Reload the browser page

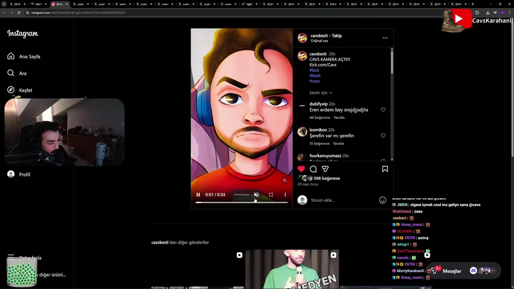tap(18, 12)
